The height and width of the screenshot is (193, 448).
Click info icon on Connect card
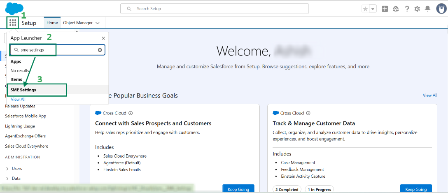[131, 113]
